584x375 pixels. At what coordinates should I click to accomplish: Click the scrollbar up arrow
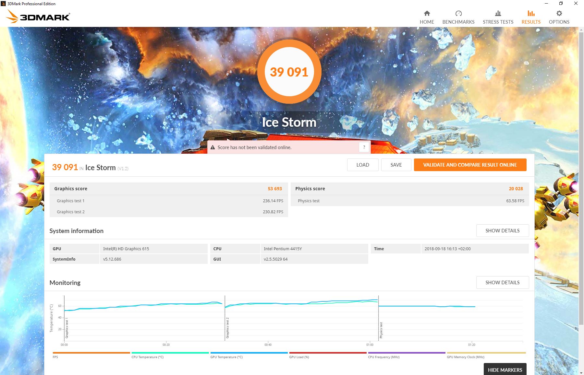pyautogui.click(x=581, y=29)
